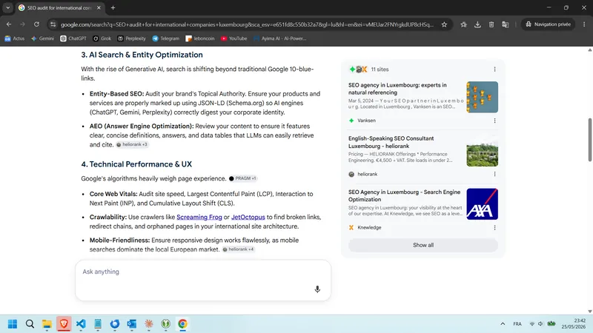The width and height of the screenshot is (593, 333).
Task: Open Visual Studio Code from taskbar
Action: click(x=81, y=324)
